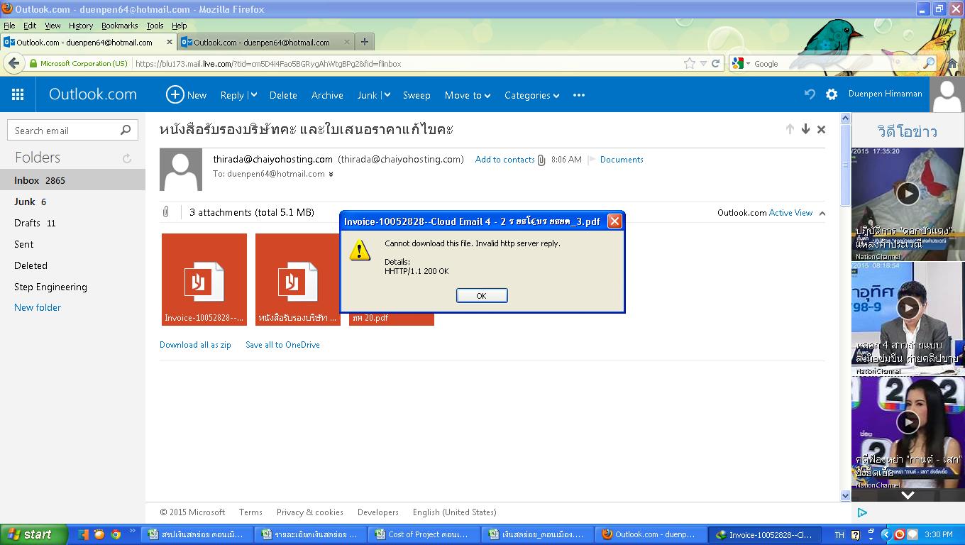
Task: Play the second news video thumbnail
Action: (x=908, y=307)
